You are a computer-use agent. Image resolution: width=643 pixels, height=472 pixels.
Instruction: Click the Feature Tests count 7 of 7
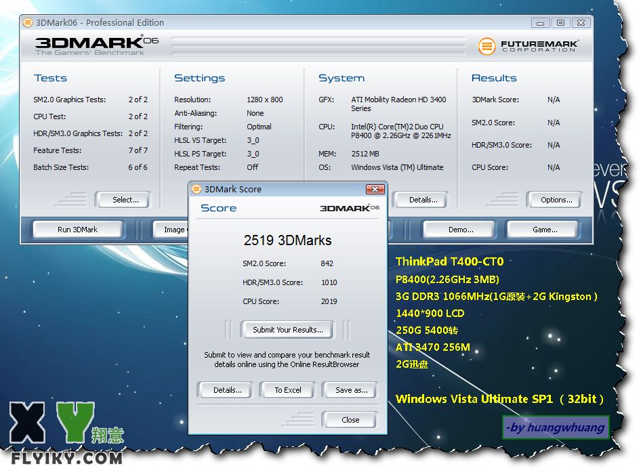point(138,150)
